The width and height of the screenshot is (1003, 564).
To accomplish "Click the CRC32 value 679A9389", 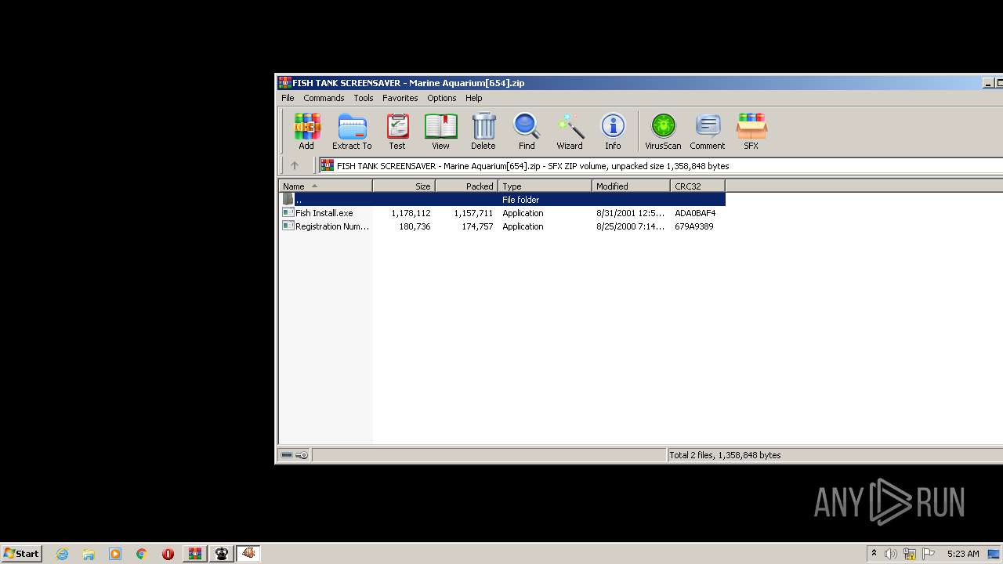I will (694, 226).
